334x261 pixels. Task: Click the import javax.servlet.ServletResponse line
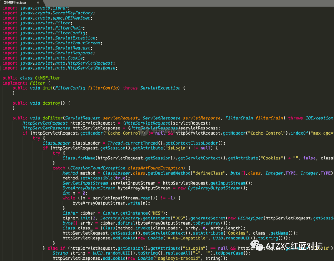49,53
